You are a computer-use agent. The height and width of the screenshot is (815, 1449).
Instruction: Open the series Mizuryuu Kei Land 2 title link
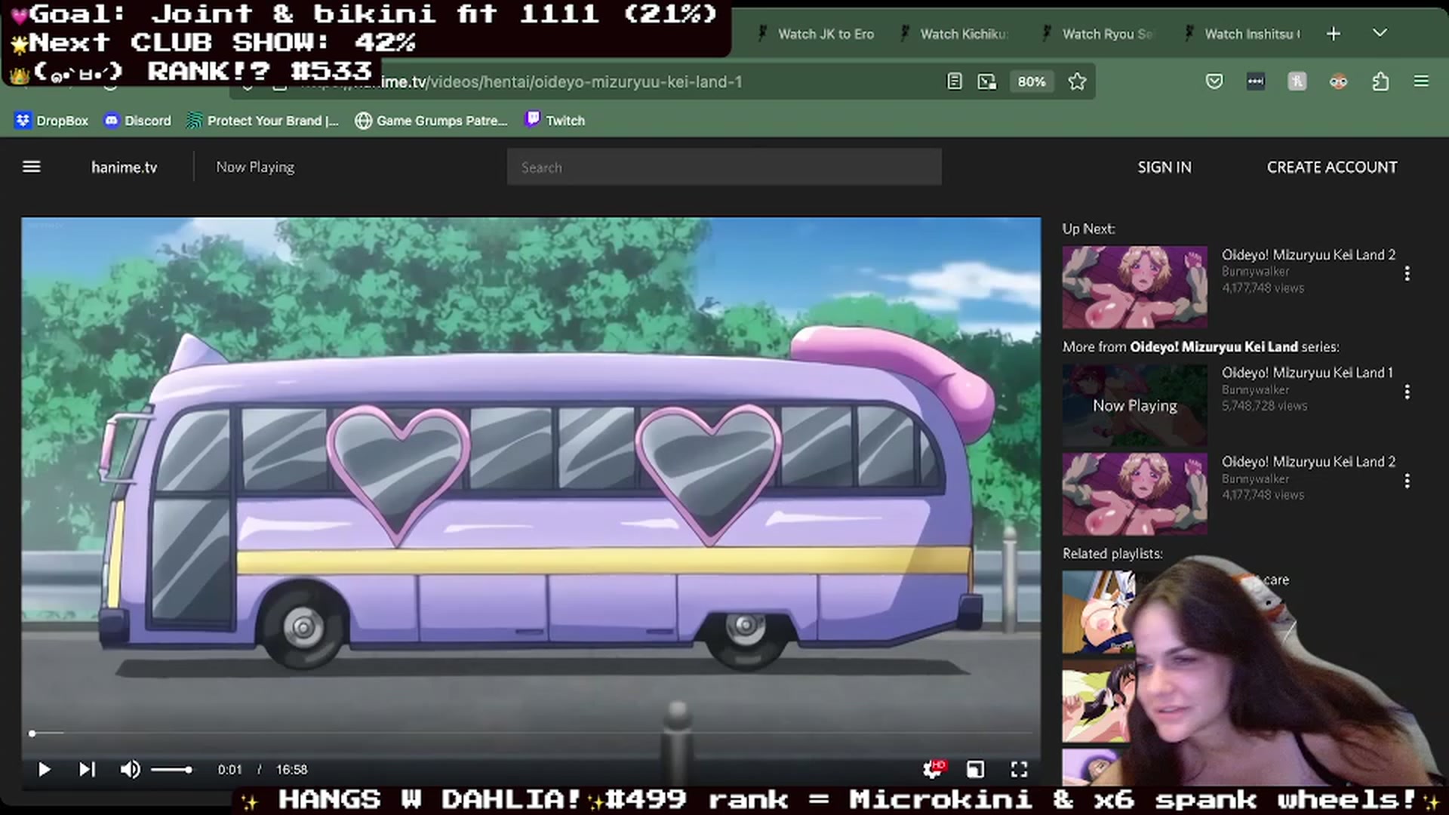(1309, 462)
